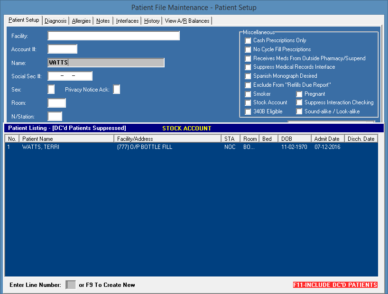
Task: Focus the Social Sec # field
Action: 70,76
